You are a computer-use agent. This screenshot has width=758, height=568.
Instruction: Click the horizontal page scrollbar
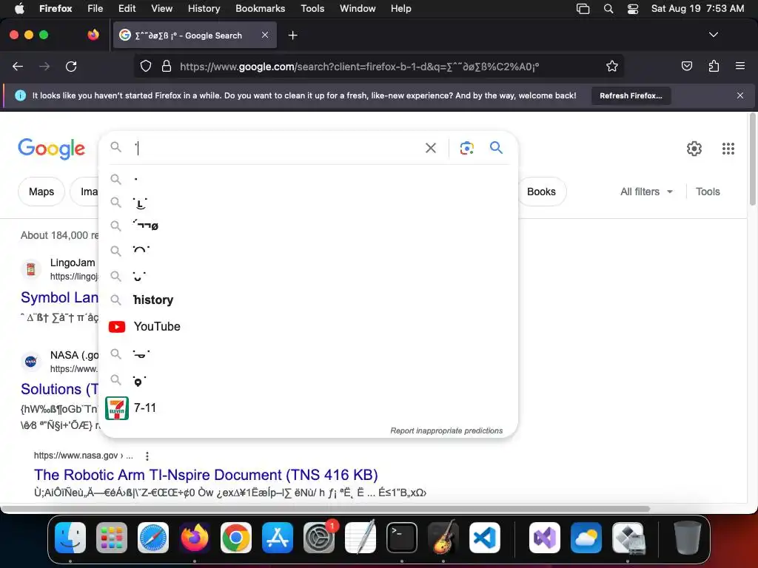(325, 509)
